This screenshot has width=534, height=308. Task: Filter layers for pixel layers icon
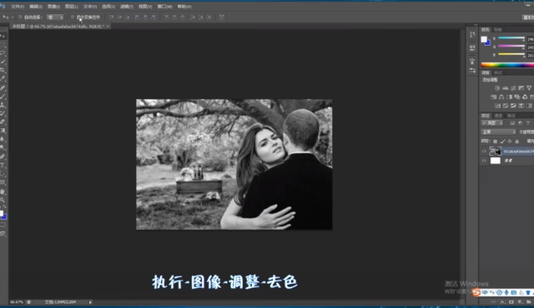[512, 123]
